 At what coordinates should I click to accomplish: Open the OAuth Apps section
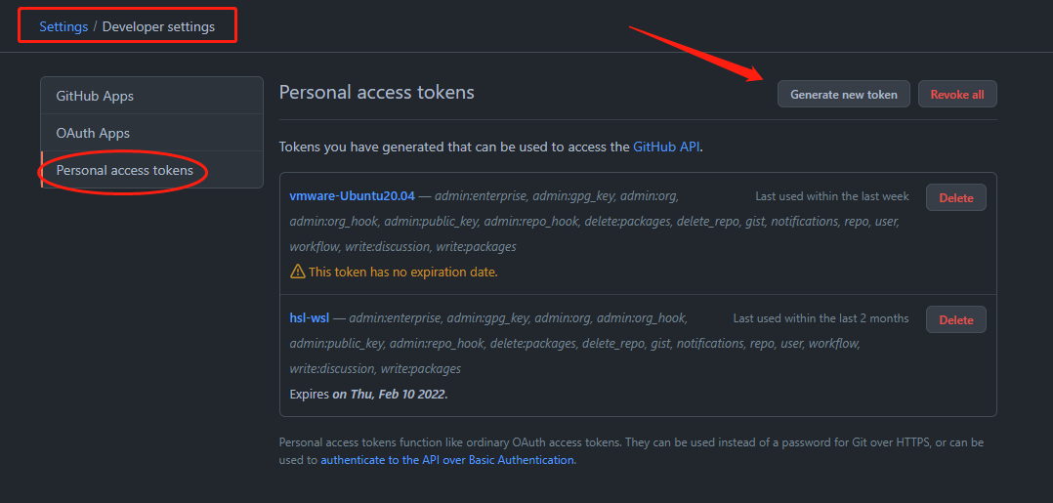(151, 133)
